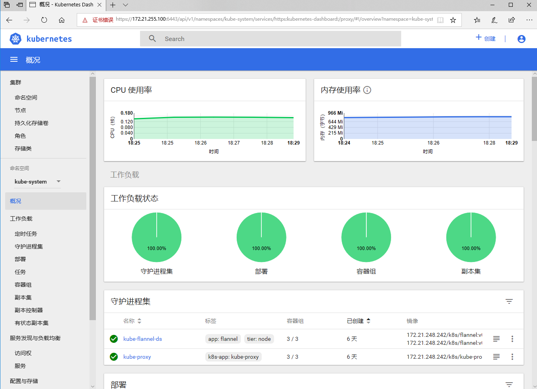Open 副本控制器 in the sidebar
This screenshot has height=389, width=537.
[x=29, y=310]
